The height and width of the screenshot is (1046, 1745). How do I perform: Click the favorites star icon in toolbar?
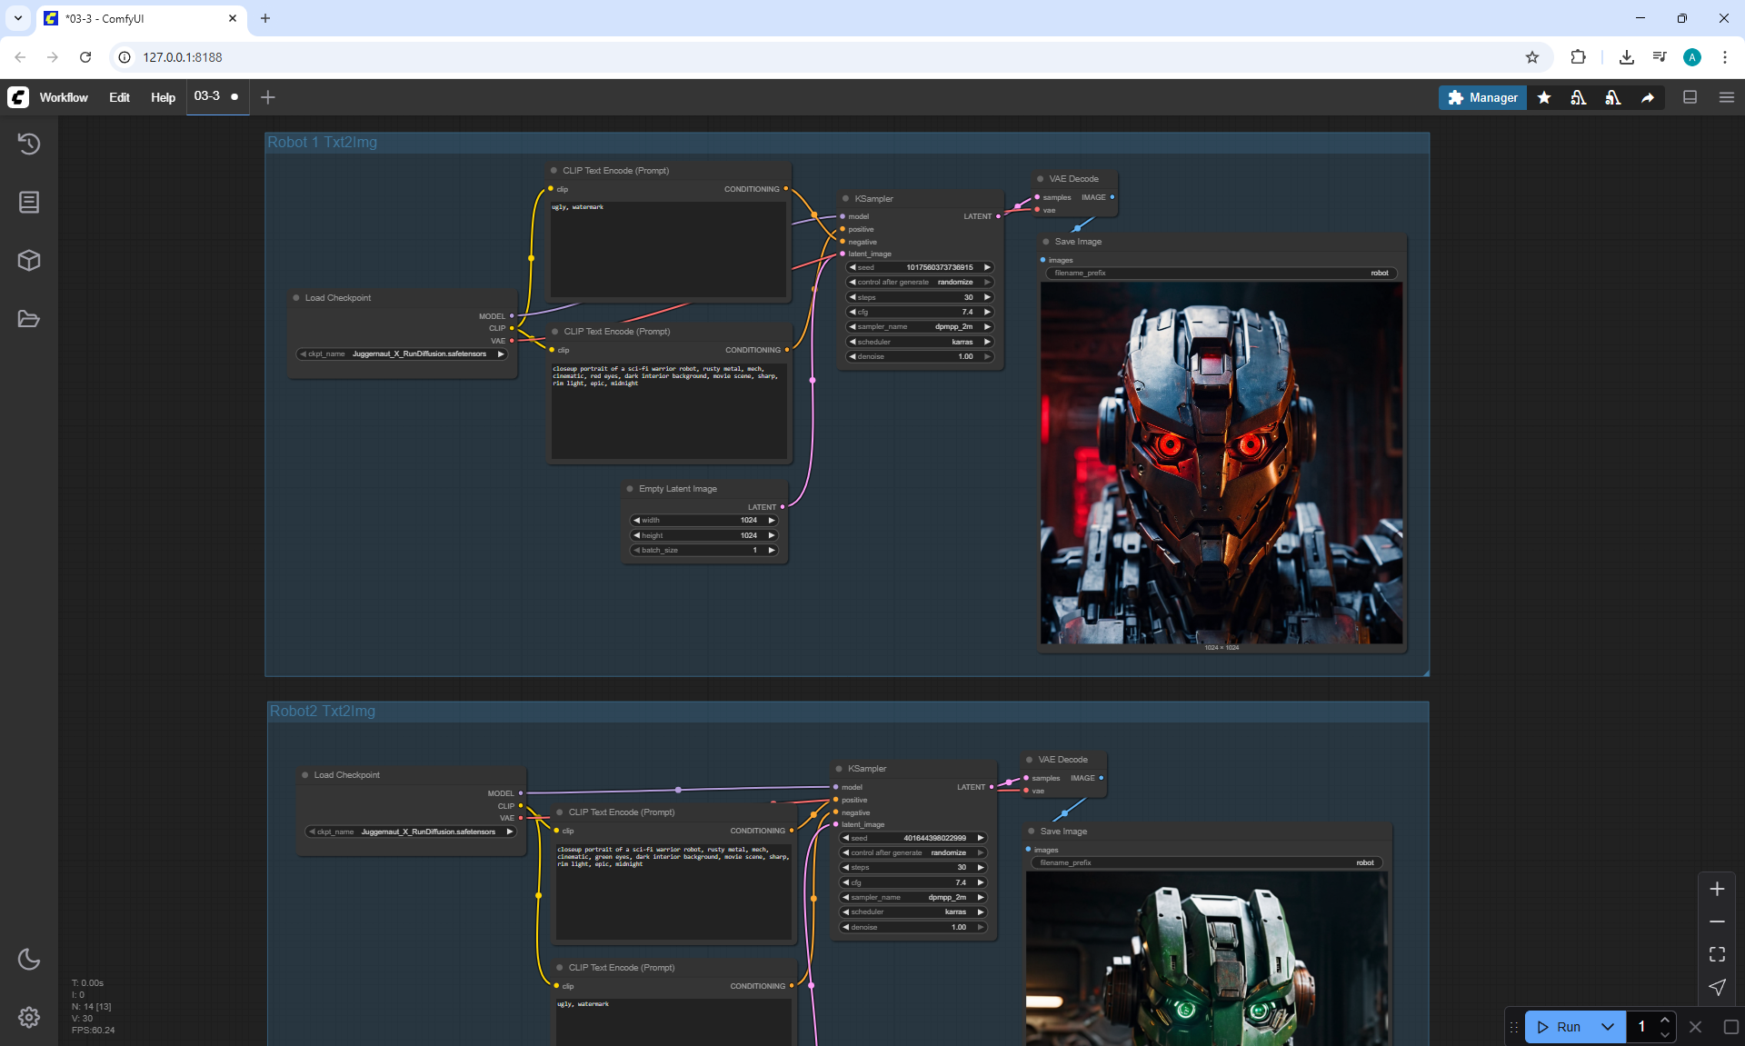coord(1544,97)
